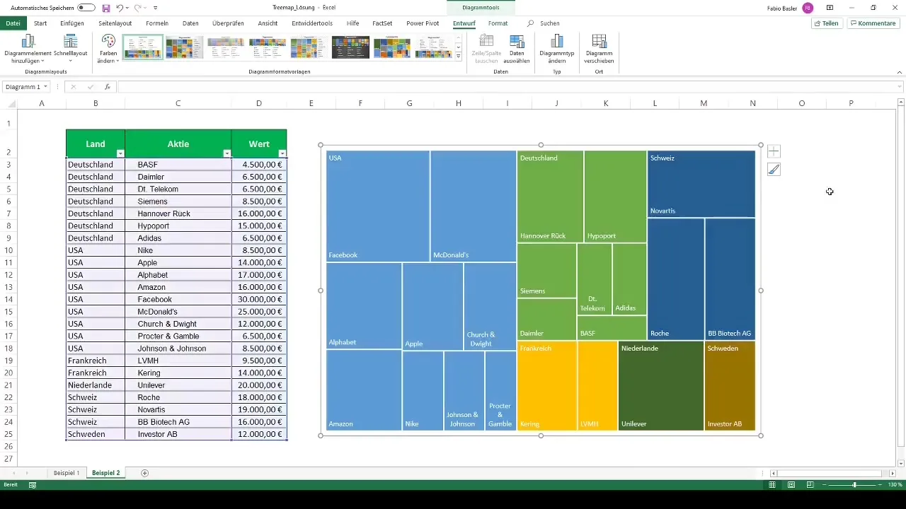Click the Diagramm verschieben icon
906x509 pixels.
coord(599,41)
